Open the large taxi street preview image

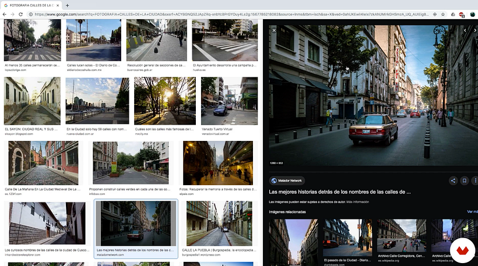click(x=373, y=95)
